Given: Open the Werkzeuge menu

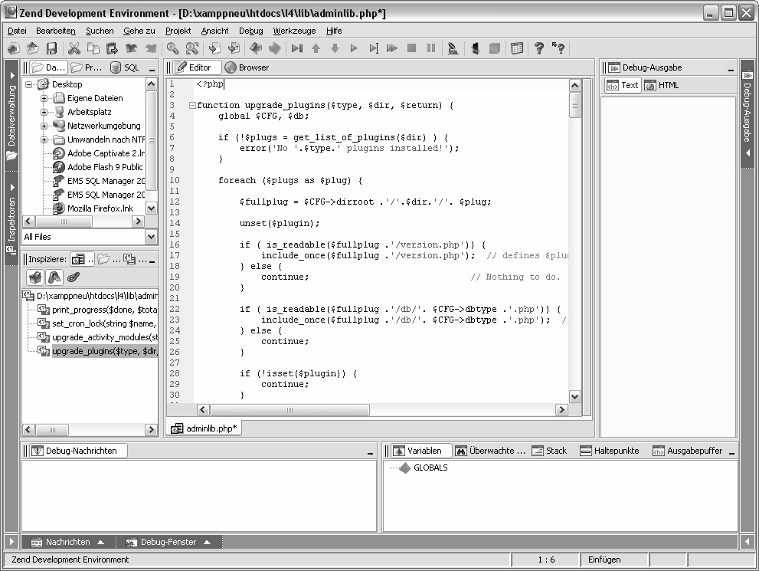Looking at the screenshot, I should (294, 31).
